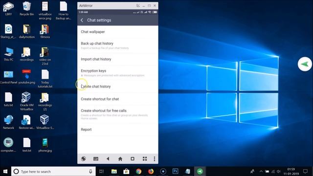Screen dimensions: 313x176
Task: Select the text.txt desktop file
Action: (x=26, y=145)
